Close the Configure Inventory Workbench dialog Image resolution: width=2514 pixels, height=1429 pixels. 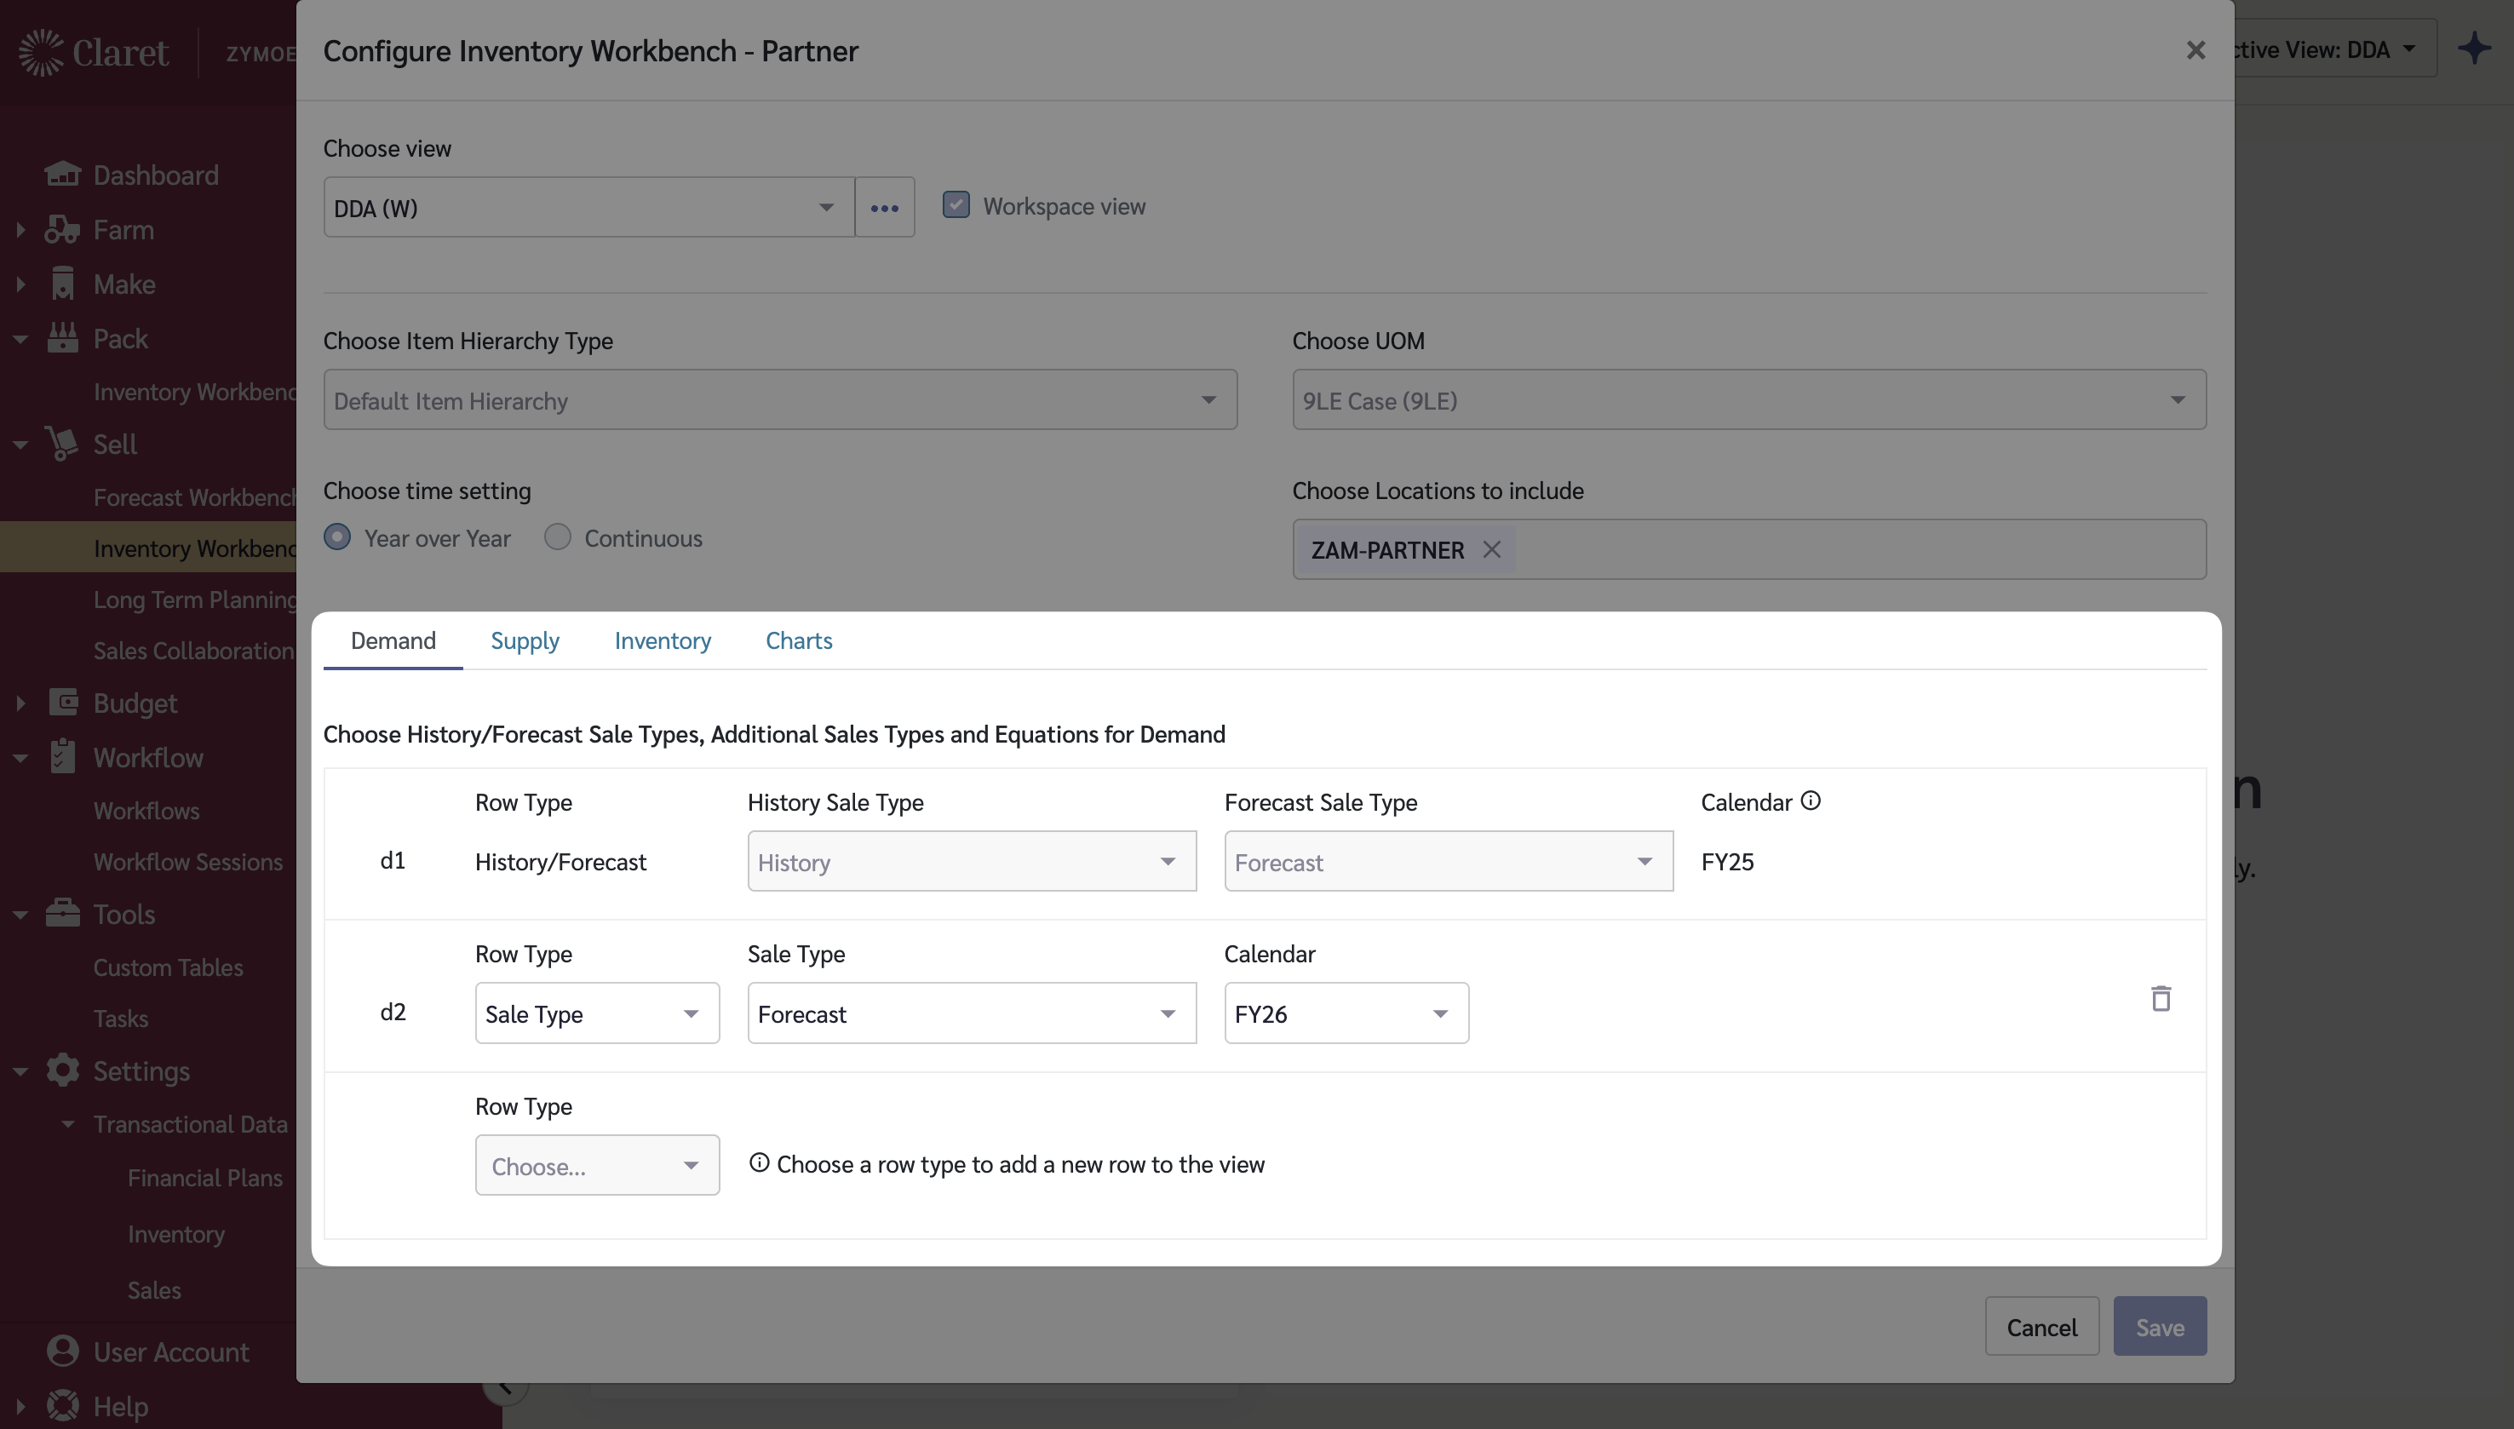click(2195, 50)
